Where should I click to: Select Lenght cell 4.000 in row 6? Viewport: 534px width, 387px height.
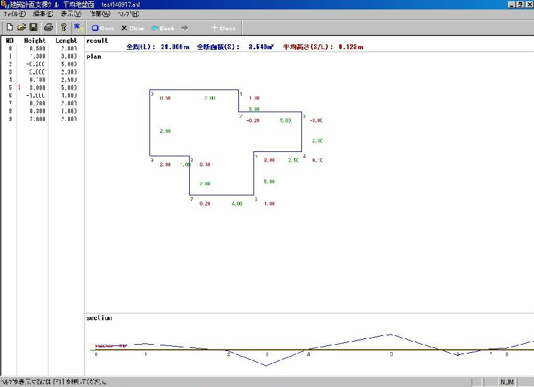point(69,95)
